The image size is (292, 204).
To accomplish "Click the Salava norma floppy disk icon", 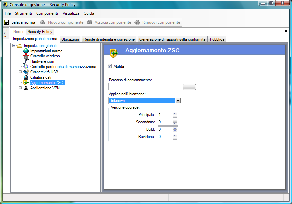I will tap(6, 22).
